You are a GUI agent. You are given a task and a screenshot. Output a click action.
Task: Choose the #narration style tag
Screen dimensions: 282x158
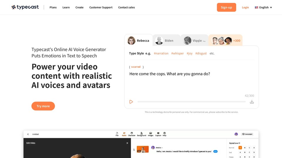click(x=161, y=53)
